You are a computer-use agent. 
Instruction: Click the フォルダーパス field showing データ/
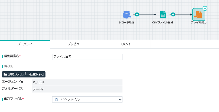coord(77,89)
